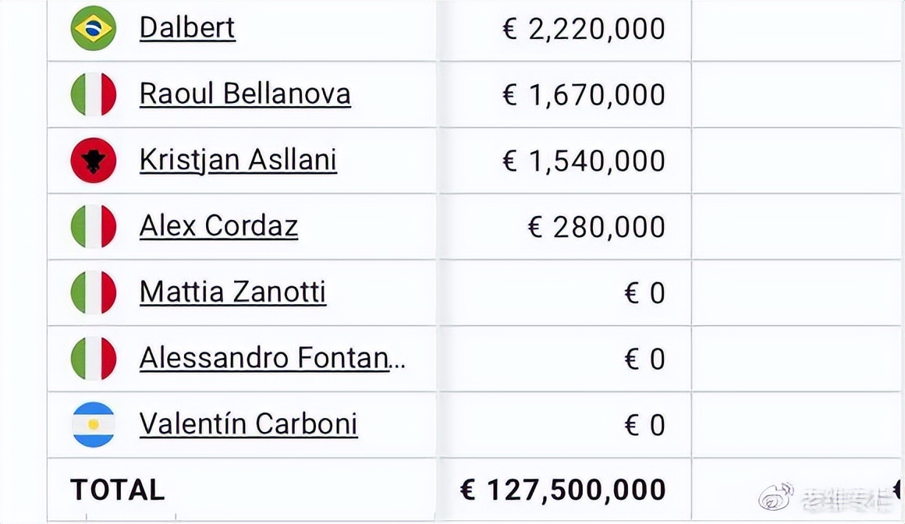
Task: Select the € 2,220,000 salary cell
Action: [x=584, y=29]
